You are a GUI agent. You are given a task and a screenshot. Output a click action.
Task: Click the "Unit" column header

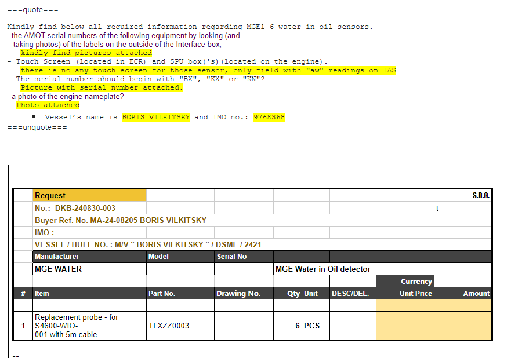coord(316,294)
